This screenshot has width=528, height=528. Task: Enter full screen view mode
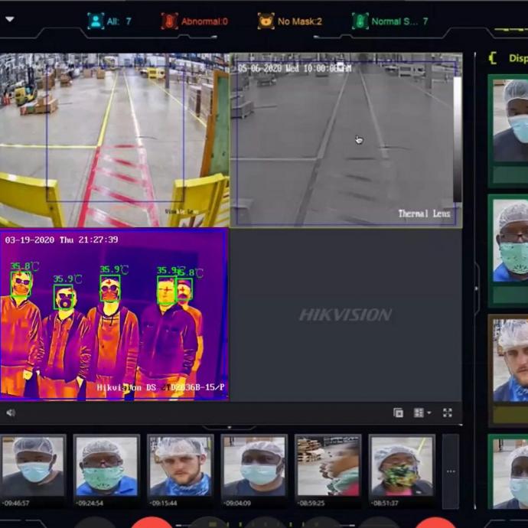click(448, 413)
